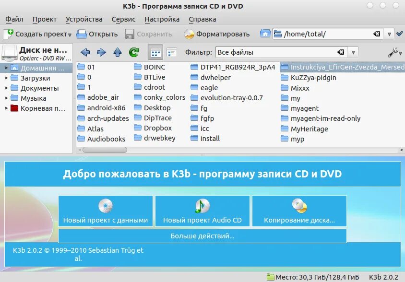
Task: Click the disabled Сохранить floppy icon
Action: click(130, 34)
